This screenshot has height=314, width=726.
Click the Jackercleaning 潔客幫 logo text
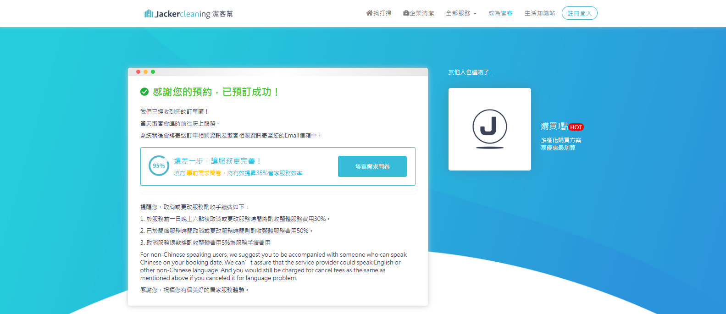point(194,14)
